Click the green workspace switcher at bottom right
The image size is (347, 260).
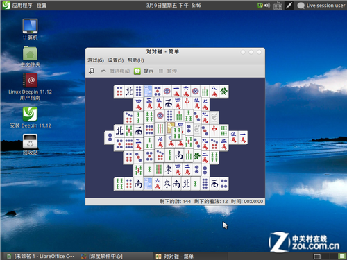click(341, 257)
